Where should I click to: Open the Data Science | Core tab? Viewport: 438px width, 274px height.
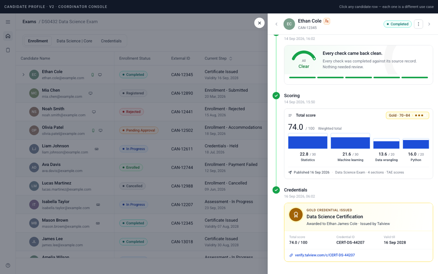(74, 41)
